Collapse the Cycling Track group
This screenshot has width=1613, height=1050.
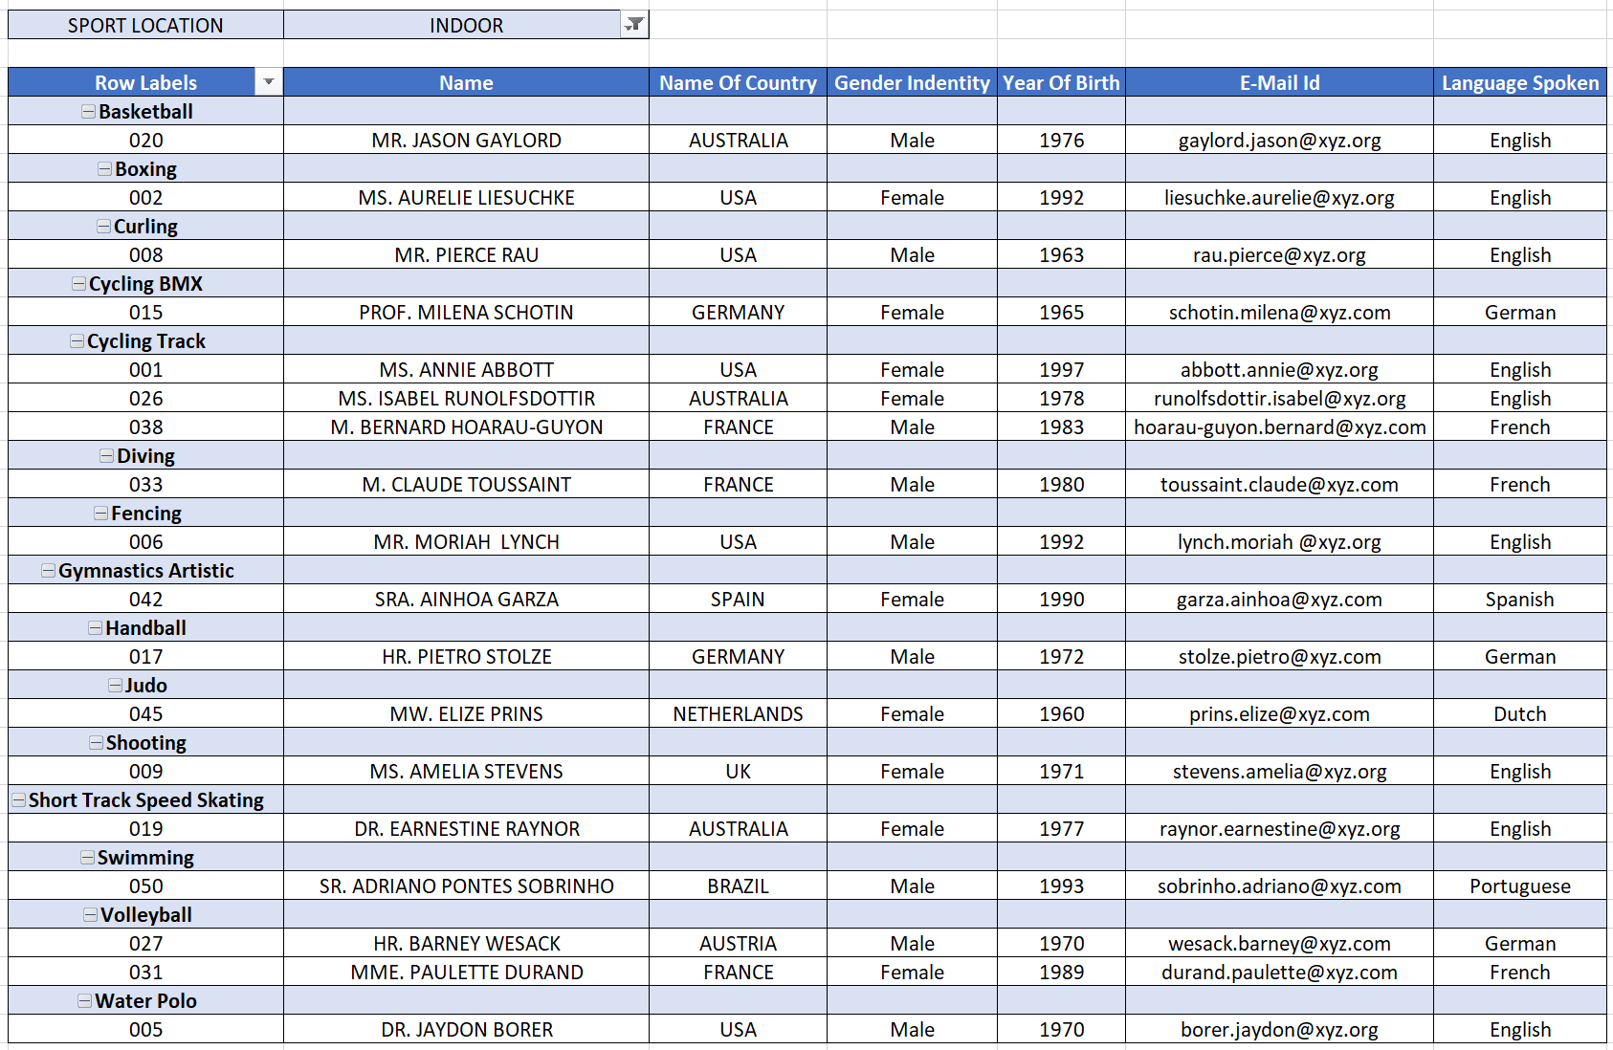click(77, 341)
